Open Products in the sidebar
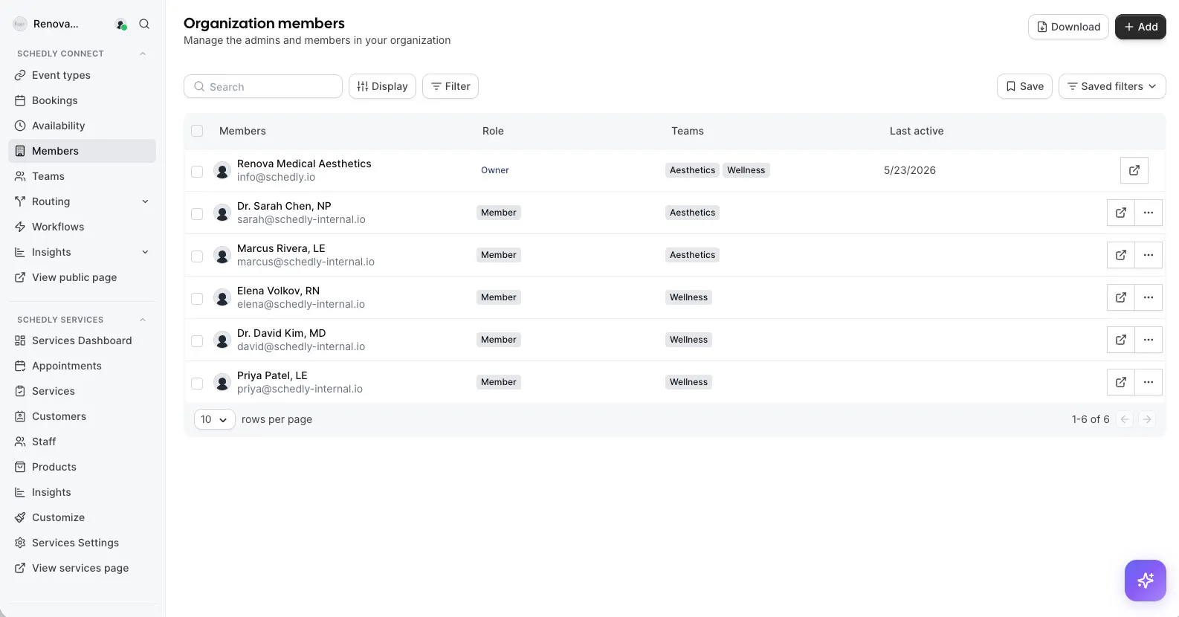The height and width of the screenshot is (617, 1179). click(82, 467)
